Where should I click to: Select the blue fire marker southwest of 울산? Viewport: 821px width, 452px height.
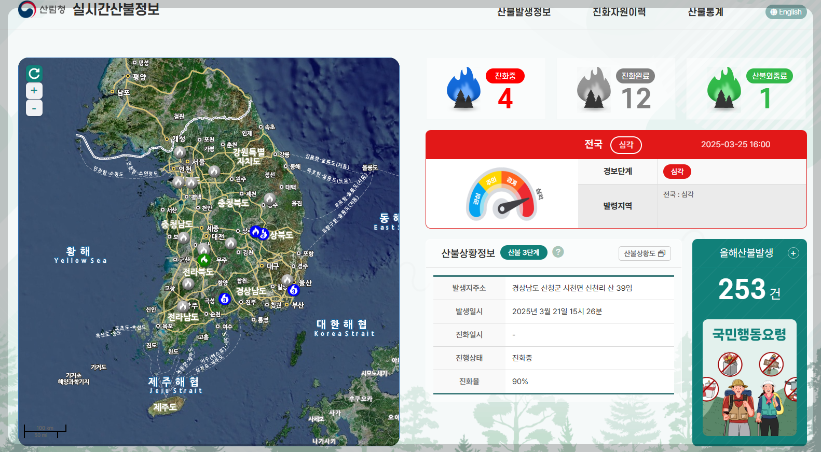click(x=294, y=290)
